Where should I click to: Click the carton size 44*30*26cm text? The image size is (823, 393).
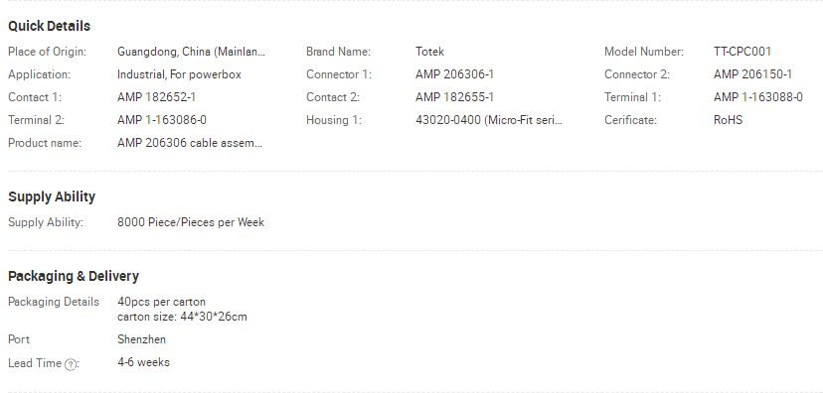182,317
